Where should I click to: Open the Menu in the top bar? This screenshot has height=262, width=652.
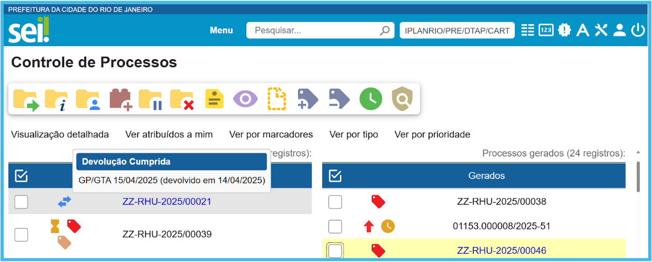(x=221, y=31)
